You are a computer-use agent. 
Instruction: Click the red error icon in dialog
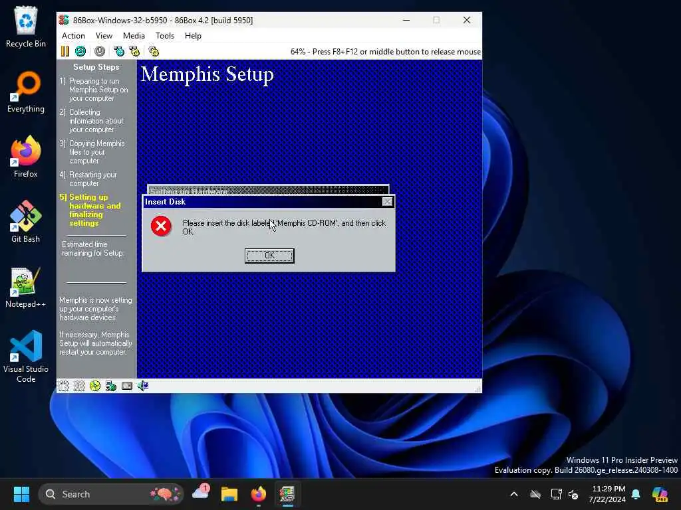pyautogui.click(x=161, y=226)
